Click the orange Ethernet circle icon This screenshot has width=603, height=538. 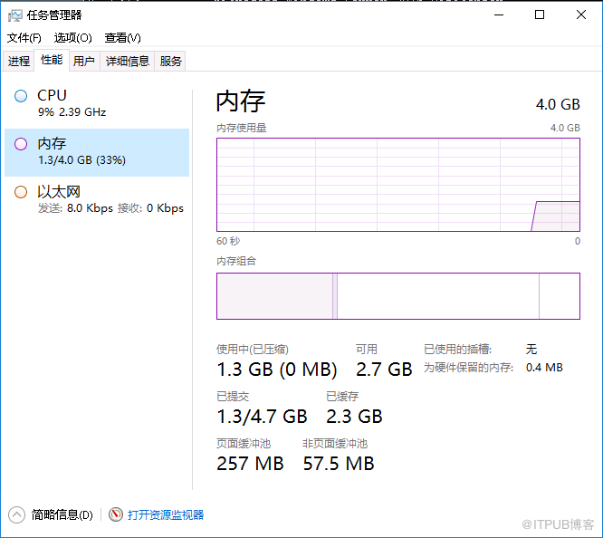[x=21, y=192]
